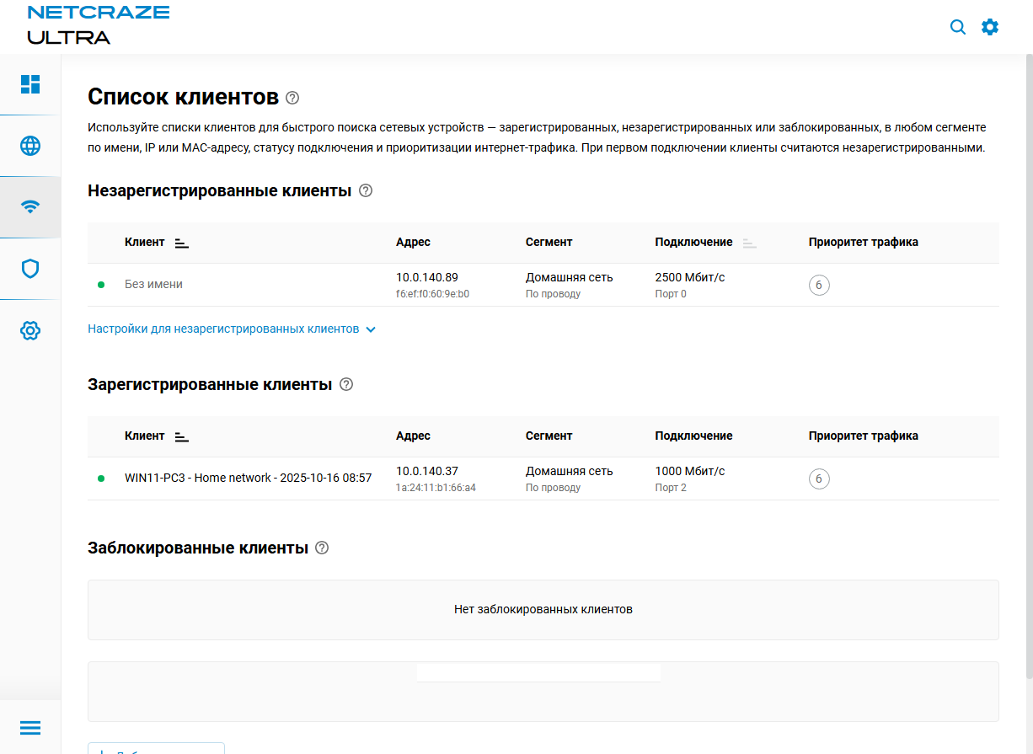The image size is (1033, 754).
Task: Open the management gear icon in sidebar
Action: point(30,330)
